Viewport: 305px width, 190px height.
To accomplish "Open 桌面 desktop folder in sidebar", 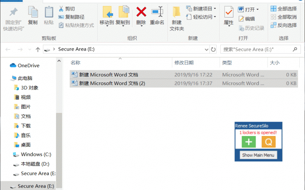I will click(x=22, y=145).
